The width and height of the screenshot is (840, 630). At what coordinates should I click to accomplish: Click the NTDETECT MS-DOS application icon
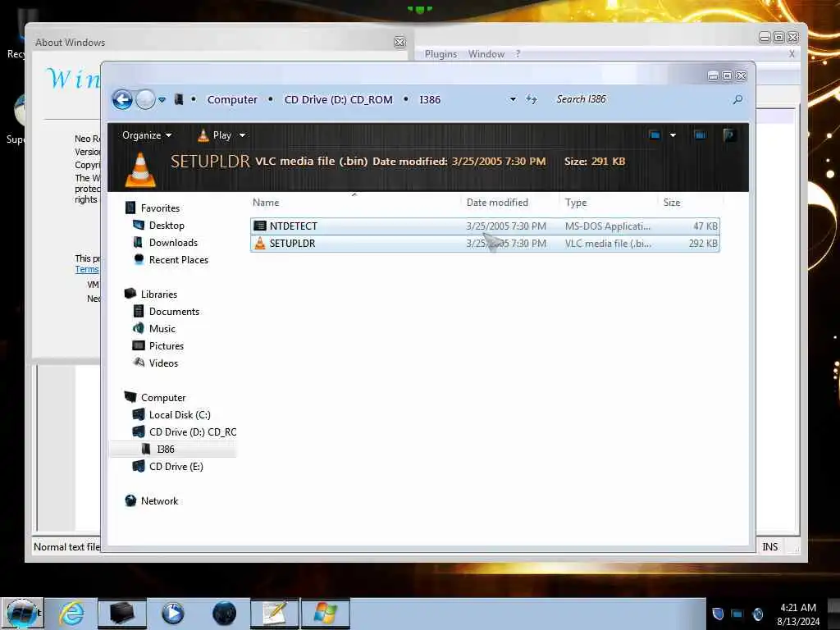tap(260, 226)
